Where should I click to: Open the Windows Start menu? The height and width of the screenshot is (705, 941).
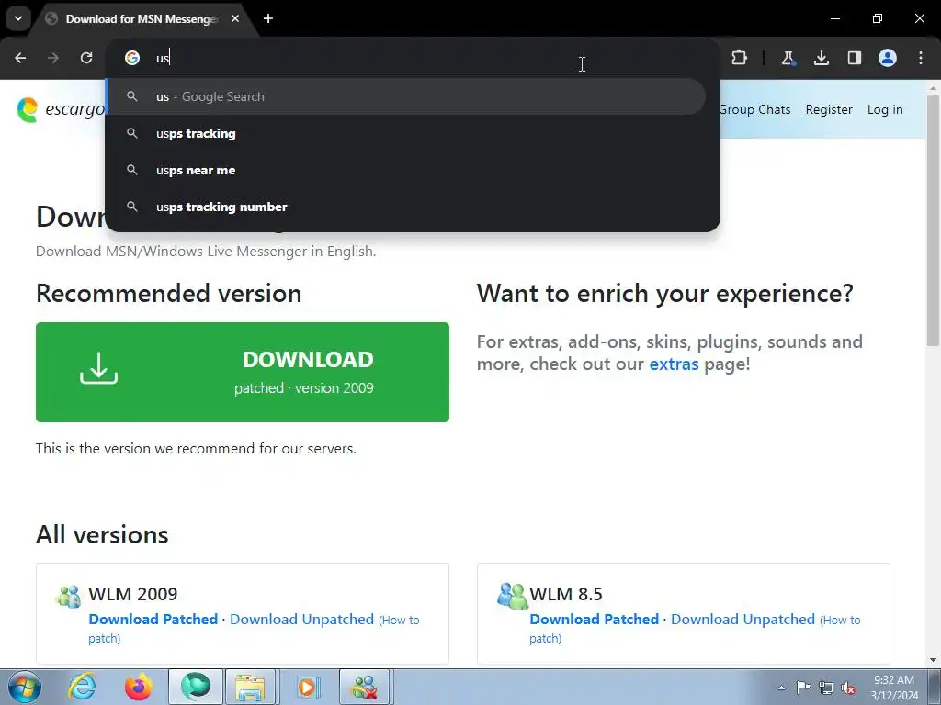pyautogui.click(x=25, y=687)
